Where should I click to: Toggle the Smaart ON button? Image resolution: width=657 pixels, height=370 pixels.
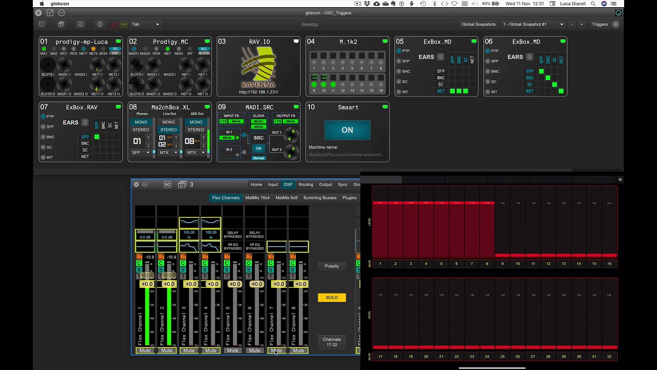pos(347,130)
